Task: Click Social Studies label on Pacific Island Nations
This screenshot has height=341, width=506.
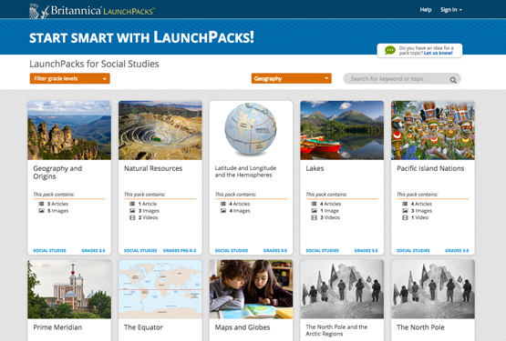Action: tap(413, 250)
